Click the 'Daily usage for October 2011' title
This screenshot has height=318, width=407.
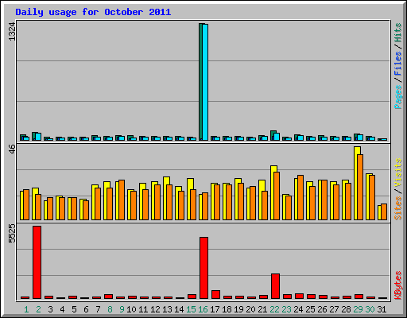coord(93,12)
